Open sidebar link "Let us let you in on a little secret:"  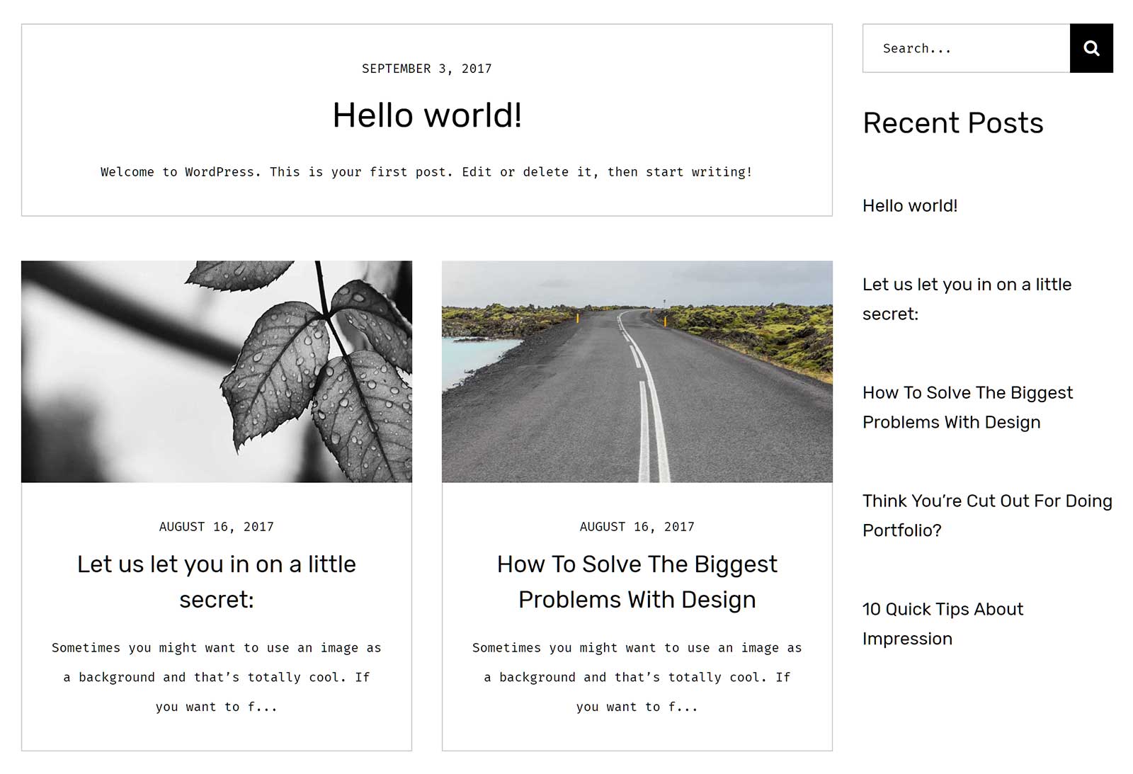click(967, 299)
